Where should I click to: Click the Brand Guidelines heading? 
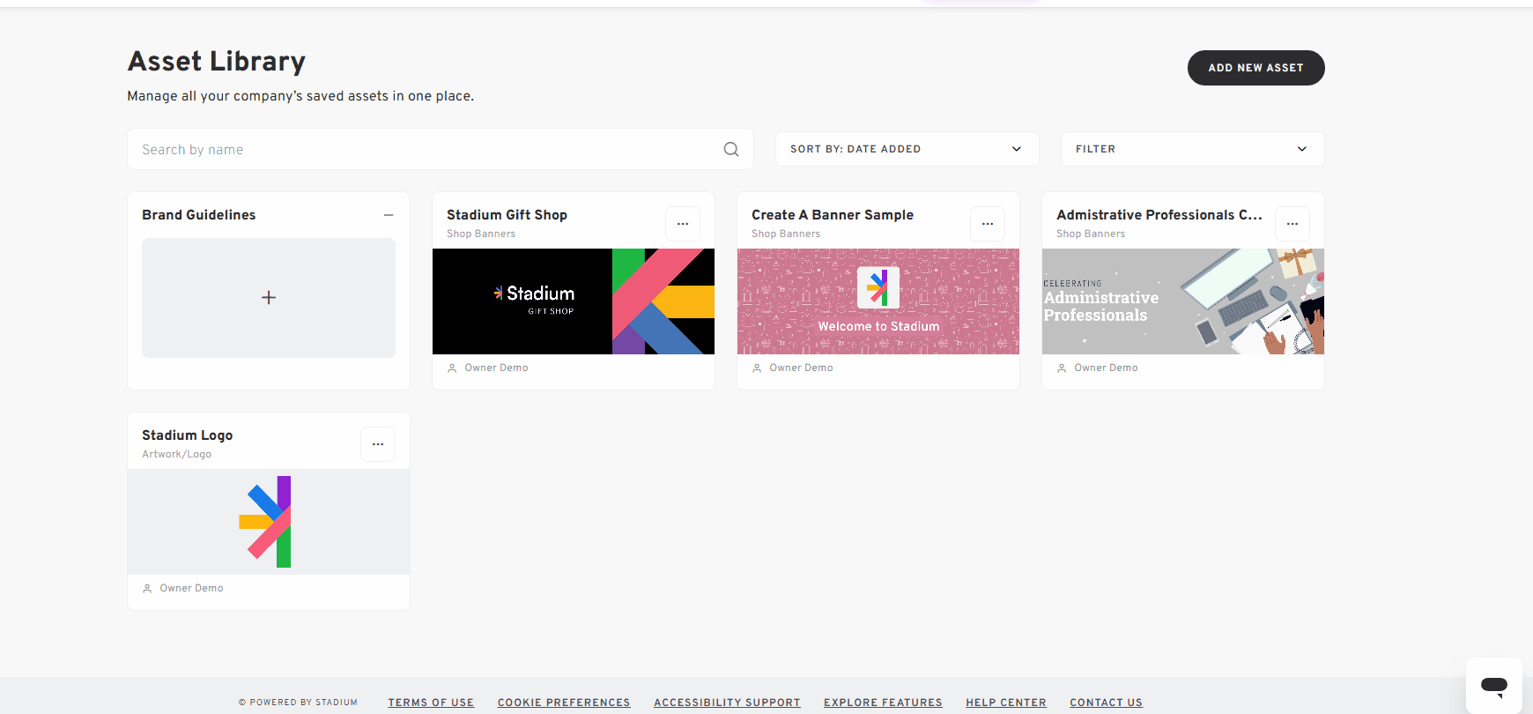point(199,215)
